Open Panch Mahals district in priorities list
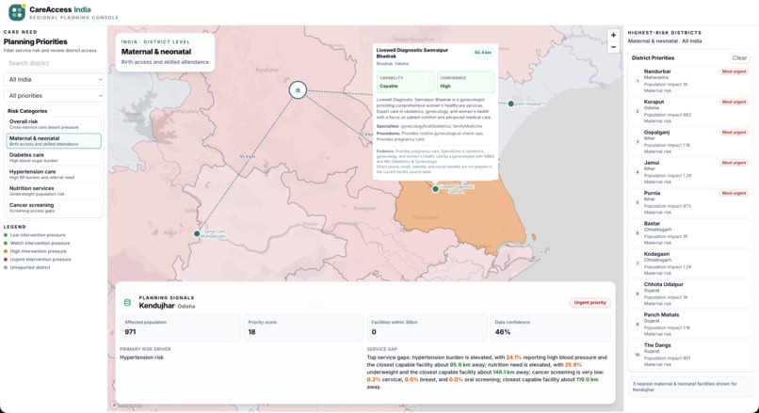759x413 pixels. tap(691, 325)
